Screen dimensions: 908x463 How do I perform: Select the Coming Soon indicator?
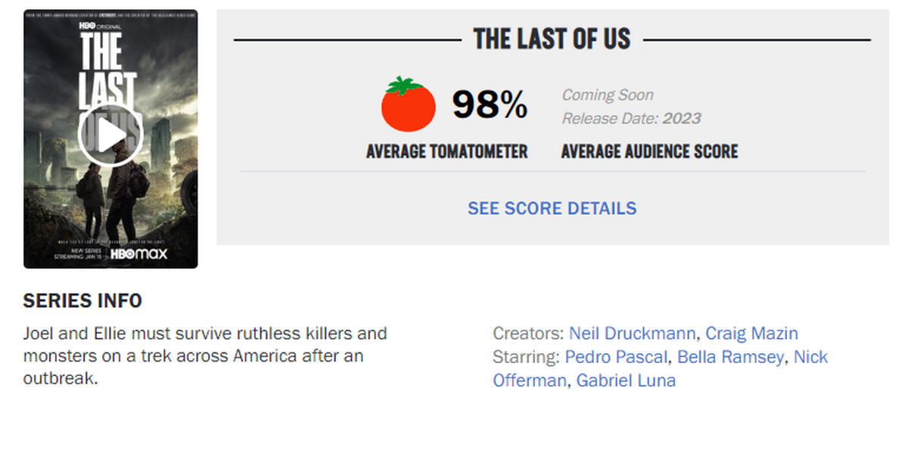point(608,95)
